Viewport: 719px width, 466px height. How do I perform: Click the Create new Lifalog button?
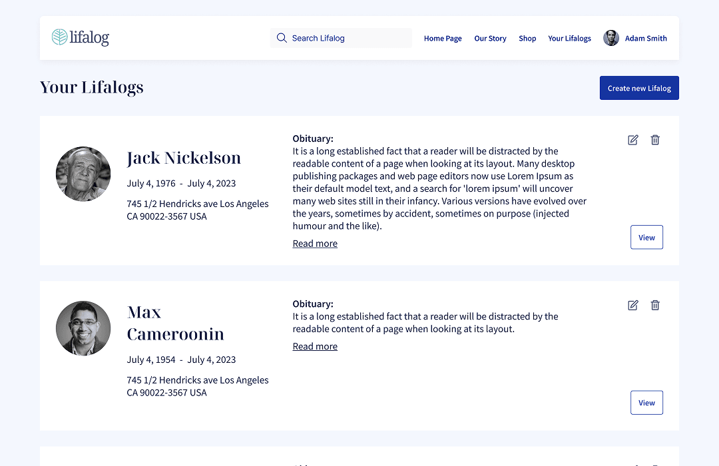[639, 87]
